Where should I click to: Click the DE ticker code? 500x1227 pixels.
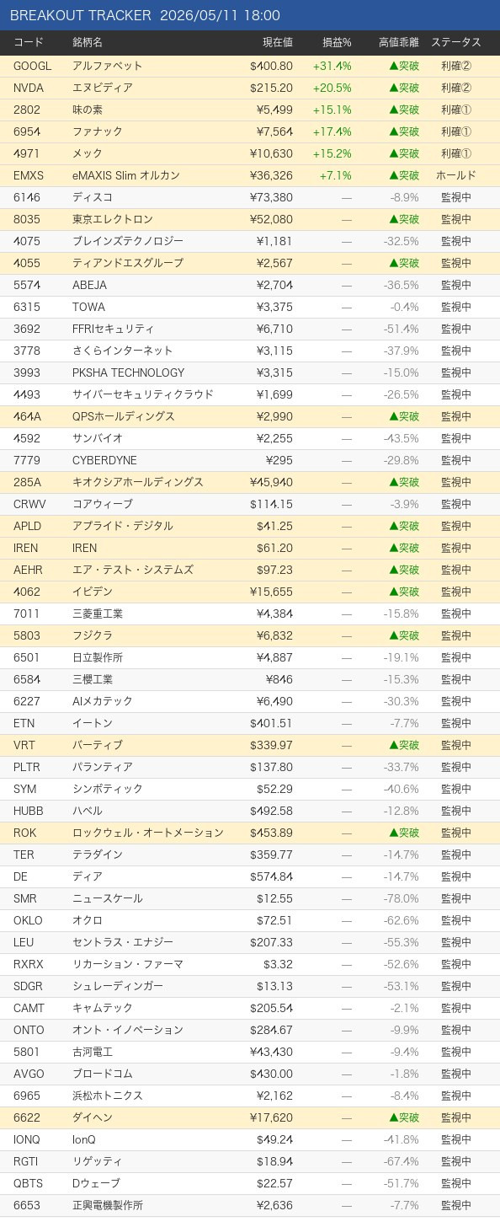[x=21, y=876]
